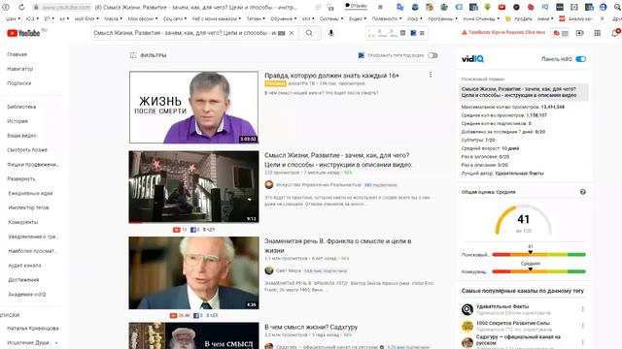
Task: Open the 'ЖИЗНЬ ПОСЛЕ СМЕРТИ' video thumbnail
Action: (x=193, y=108)
